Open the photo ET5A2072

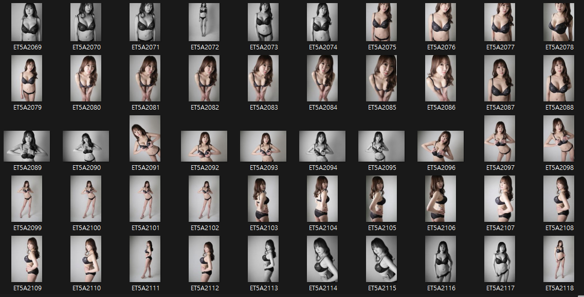(204, 22)
